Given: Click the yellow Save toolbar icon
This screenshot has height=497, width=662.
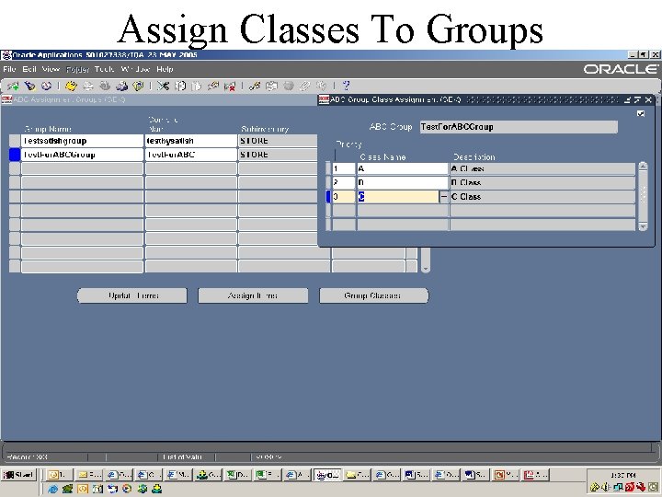Looking at the screenshot, I should point(72,87).
